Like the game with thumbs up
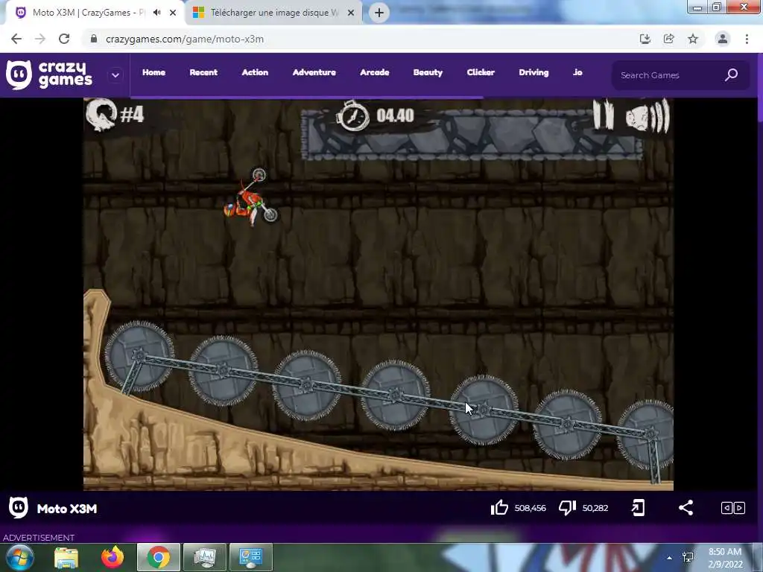Viewport: 763px width, 572px height. [x=499, y=508]
